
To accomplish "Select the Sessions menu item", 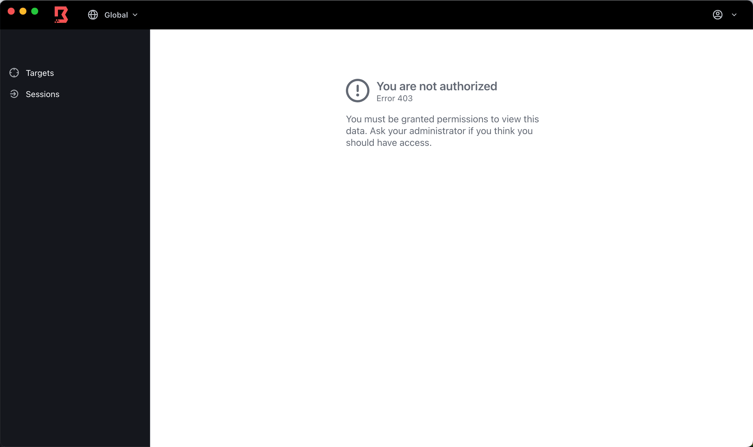I will [x=42, y=94].
